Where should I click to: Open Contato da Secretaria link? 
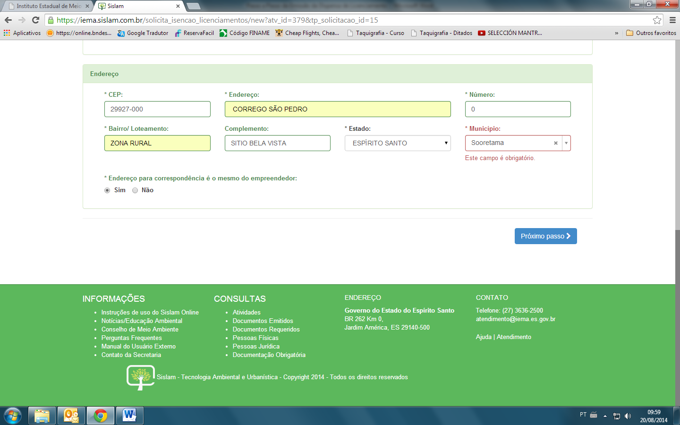pos(131,355)
